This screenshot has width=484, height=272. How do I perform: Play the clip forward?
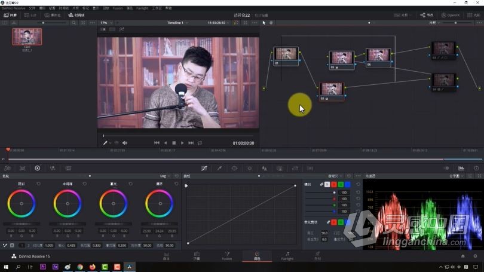click(x=182, y=143)
